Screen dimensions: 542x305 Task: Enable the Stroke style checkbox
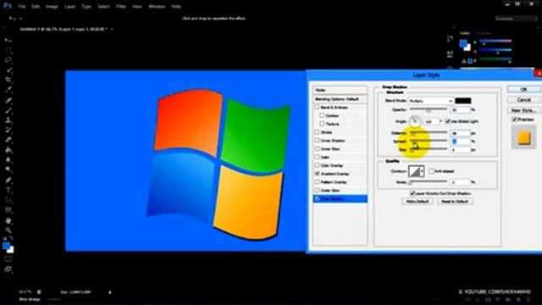317,132
